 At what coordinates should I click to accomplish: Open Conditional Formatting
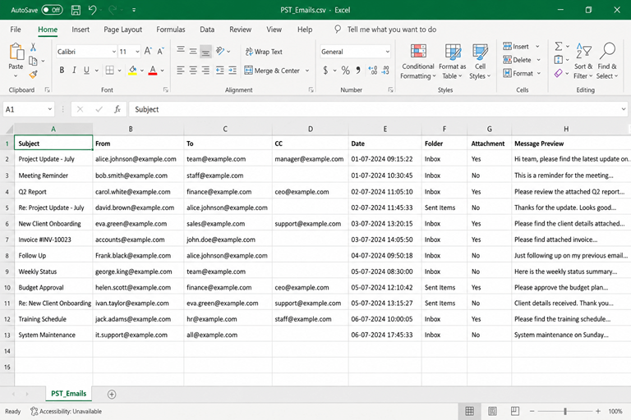coord(418,61)
